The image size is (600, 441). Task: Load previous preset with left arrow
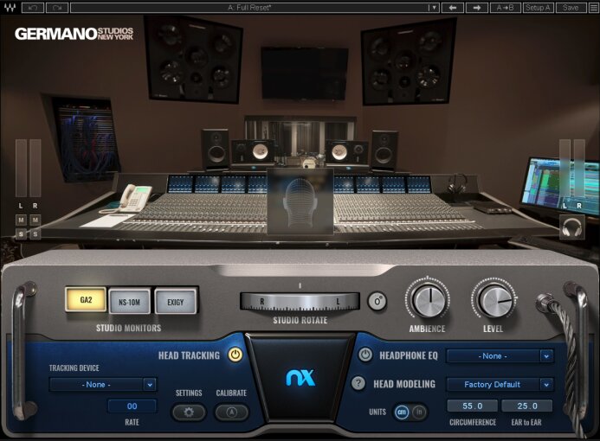pos(453,7)
